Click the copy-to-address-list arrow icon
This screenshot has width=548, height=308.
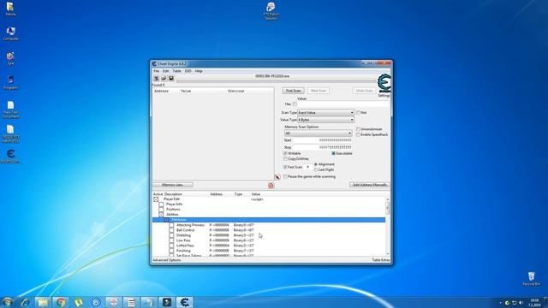pos(277,177)
